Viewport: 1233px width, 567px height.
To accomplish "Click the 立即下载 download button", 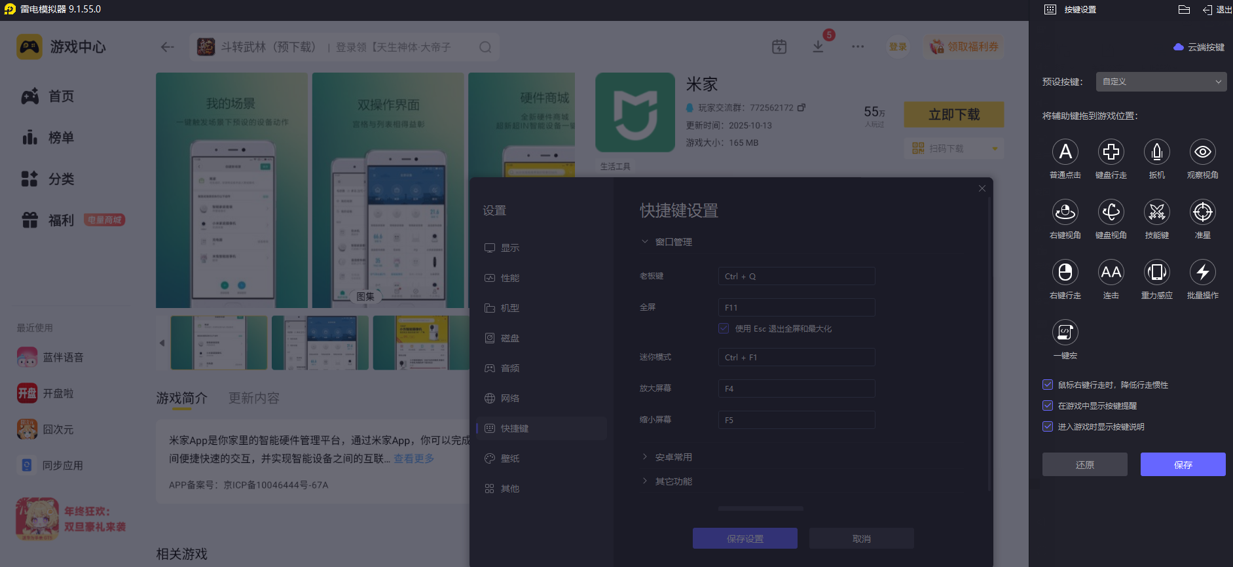I will (x=954, y=114).
